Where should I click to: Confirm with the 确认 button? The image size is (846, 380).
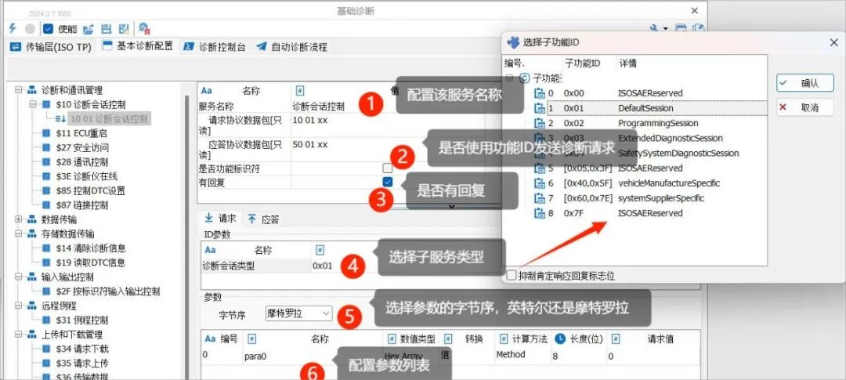pos(805,83)
